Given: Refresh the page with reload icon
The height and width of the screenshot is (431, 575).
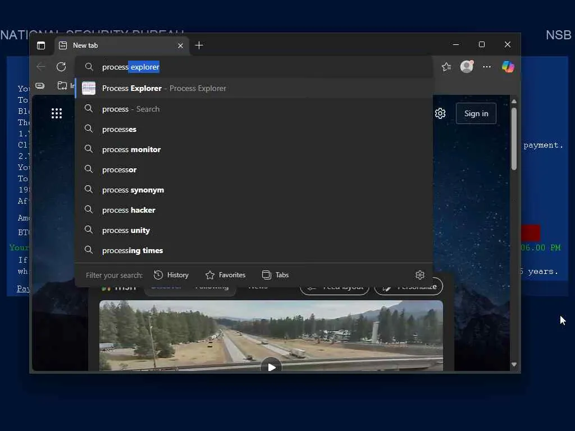Looking at the screenshot, I should point(61,67).
